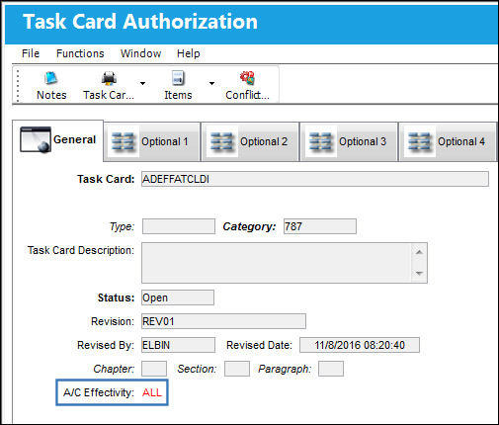Open the Functions menu

click(80, 53)
